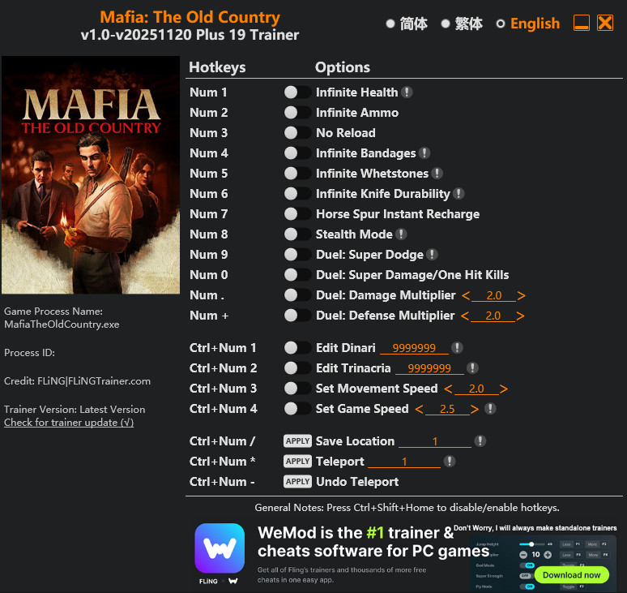Switch language to 简体

pos(407,24)
